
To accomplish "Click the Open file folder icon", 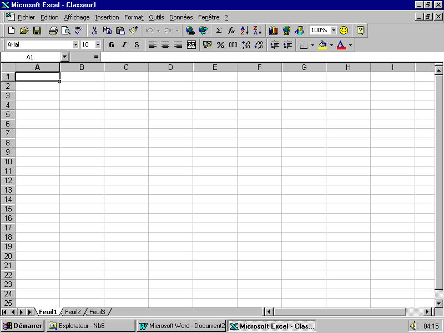I will click(x=24, y=31).
